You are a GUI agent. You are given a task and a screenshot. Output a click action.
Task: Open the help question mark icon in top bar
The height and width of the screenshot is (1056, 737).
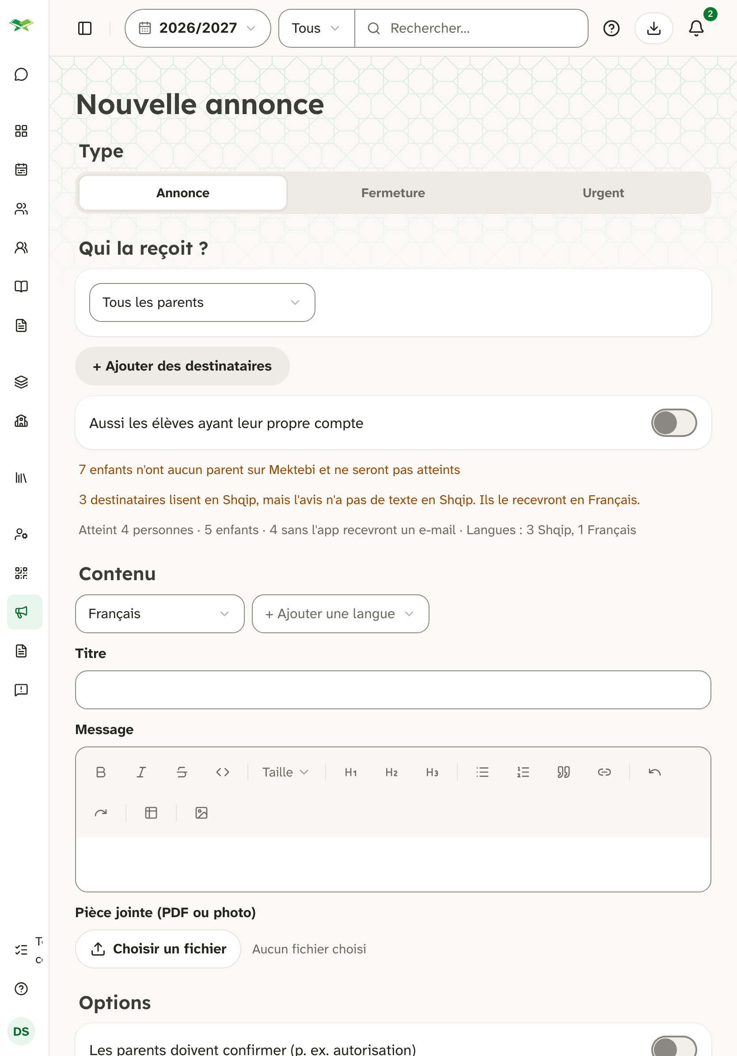point(611,28)
